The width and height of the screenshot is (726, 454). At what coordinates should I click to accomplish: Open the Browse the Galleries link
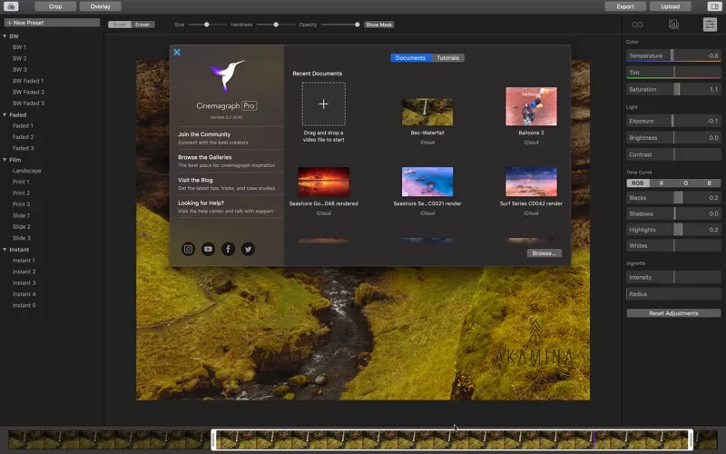[227, 161]
